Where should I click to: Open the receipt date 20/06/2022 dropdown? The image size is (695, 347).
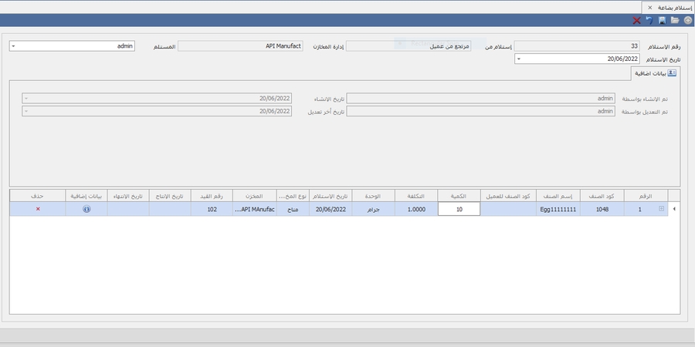click(519, 59)
